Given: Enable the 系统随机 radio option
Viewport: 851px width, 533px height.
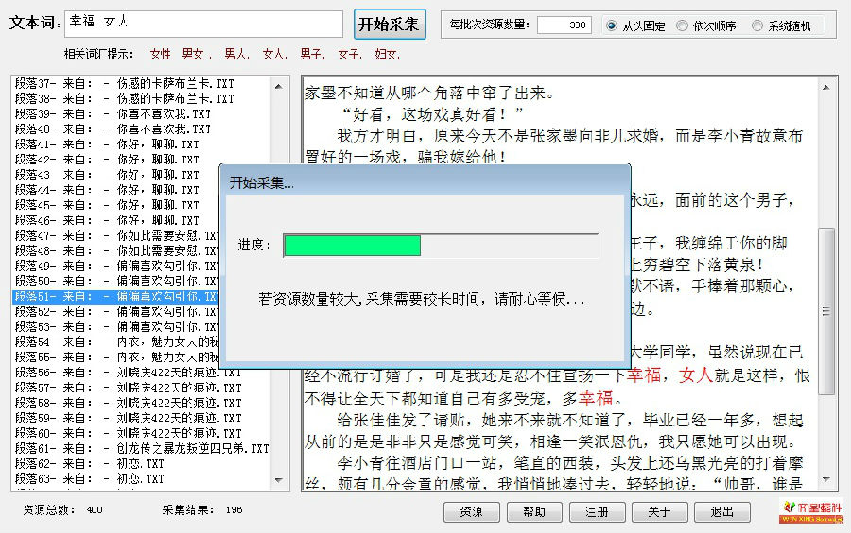Looking at the screenshot, I should click(x=757, y=26).
